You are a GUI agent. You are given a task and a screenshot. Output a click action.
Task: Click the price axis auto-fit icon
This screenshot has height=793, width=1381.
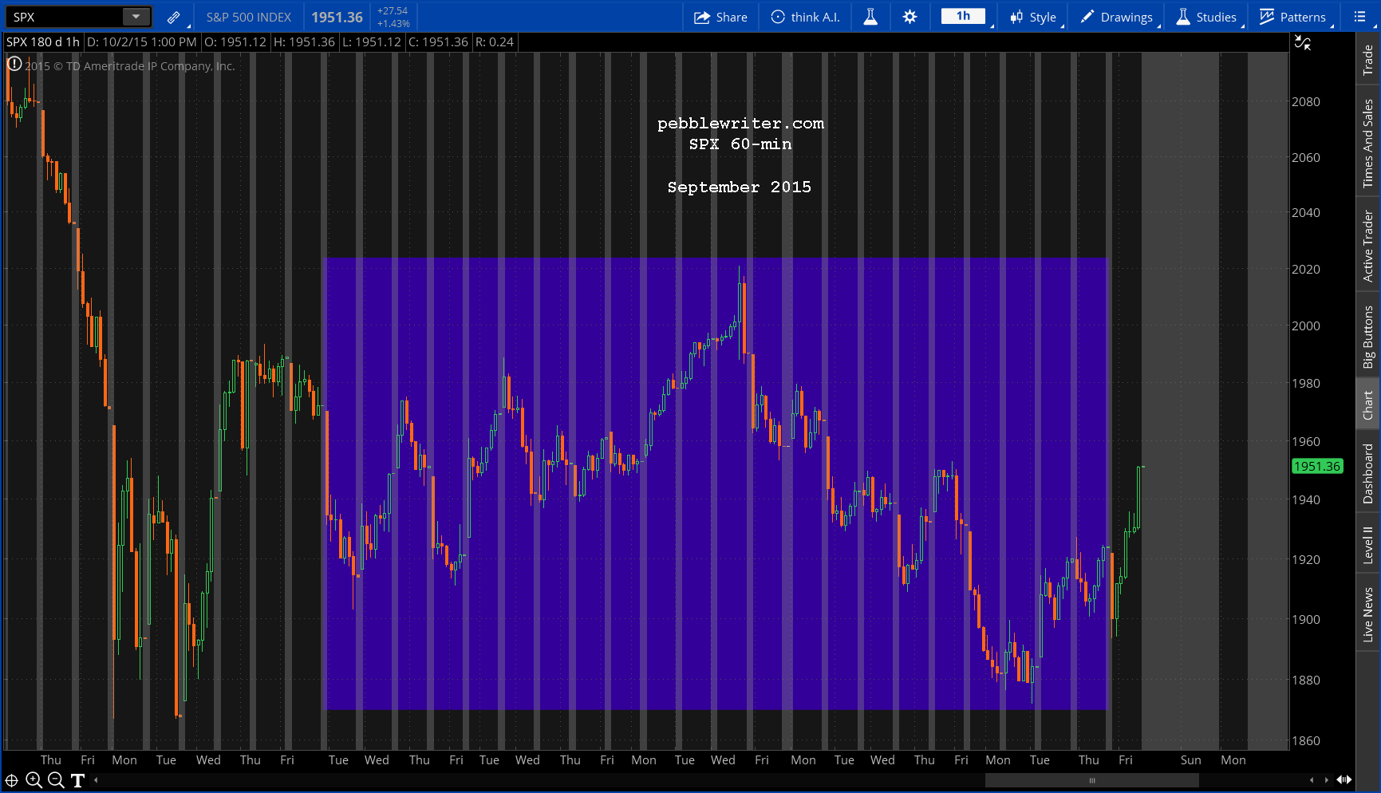tap(1303, 43)
